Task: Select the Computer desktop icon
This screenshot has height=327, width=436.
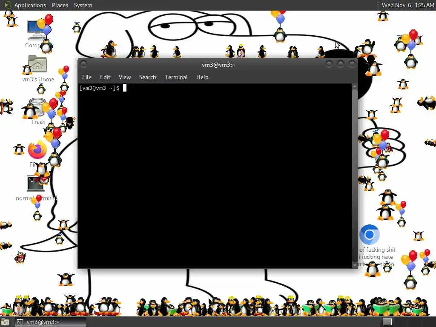Action: click(x=37, y=33)
